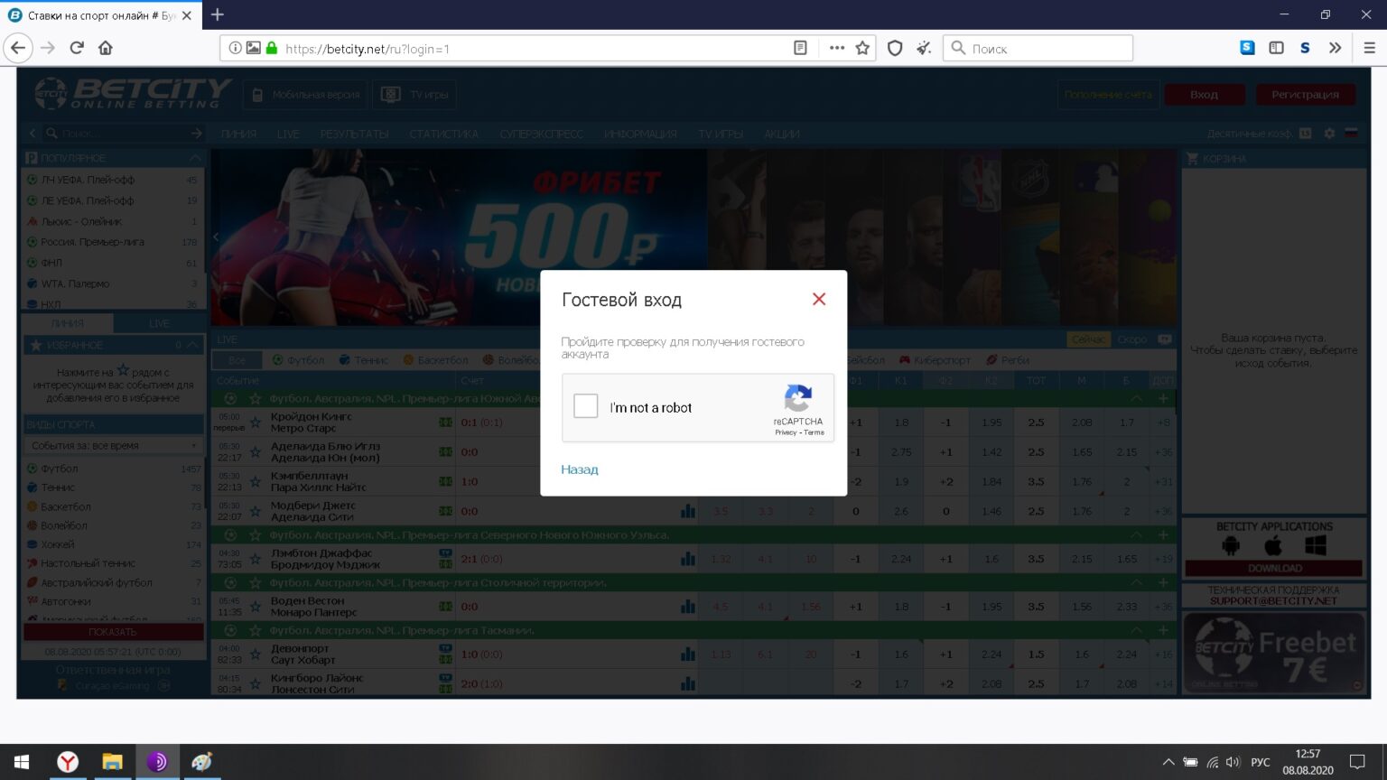Favorite Воден Вестон match star
The height and width of the screenshot is (780, 1387).
(x=256, y=606)
